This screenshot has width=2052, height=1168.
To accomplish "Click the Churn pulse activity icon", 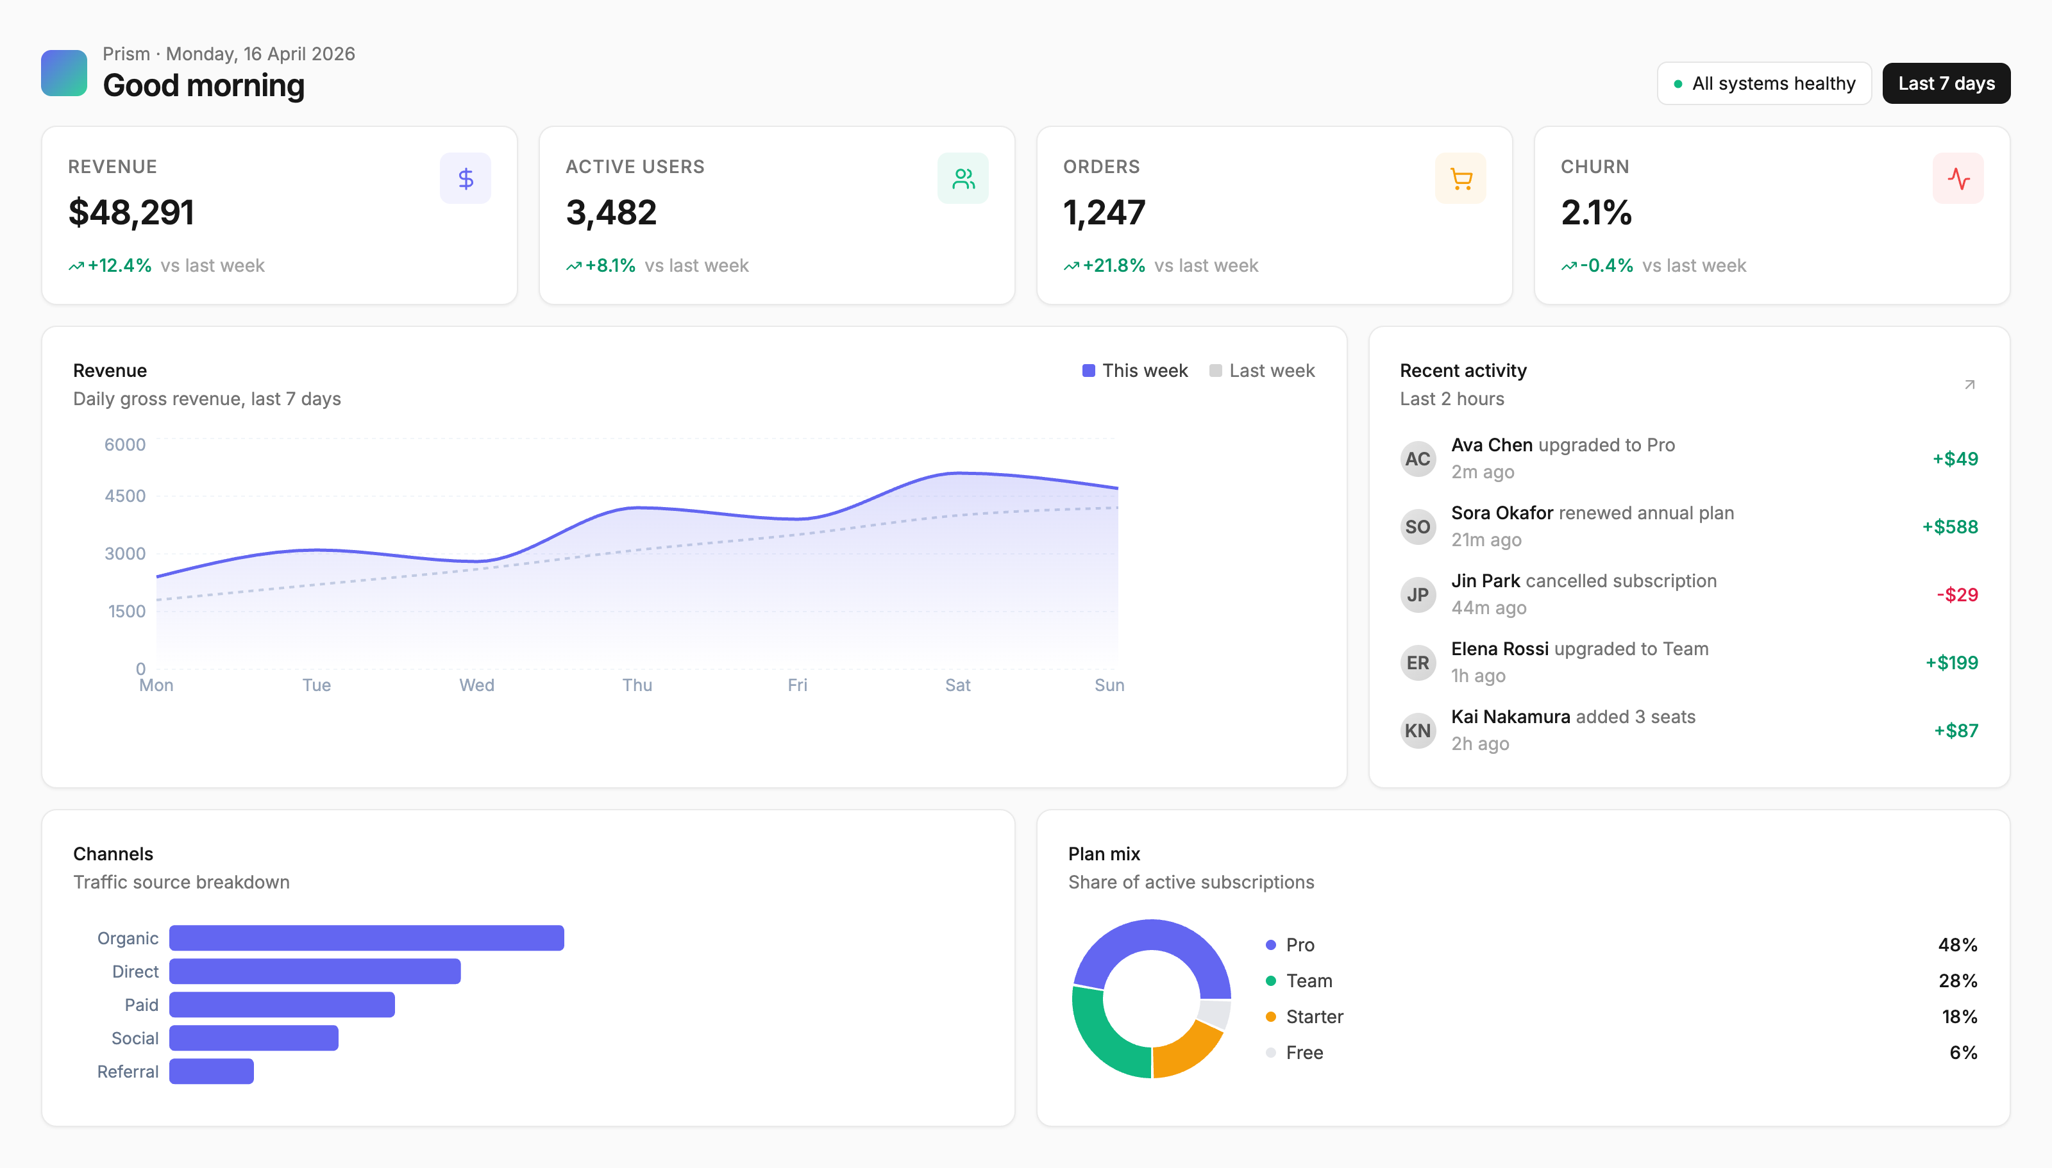I will pyautogui.click(x=1957, y=178).
